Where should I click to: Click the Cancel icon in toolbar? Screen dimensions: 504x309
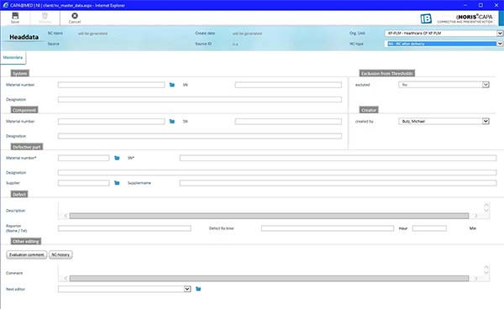pyautogui.click(x=75, y=16)
